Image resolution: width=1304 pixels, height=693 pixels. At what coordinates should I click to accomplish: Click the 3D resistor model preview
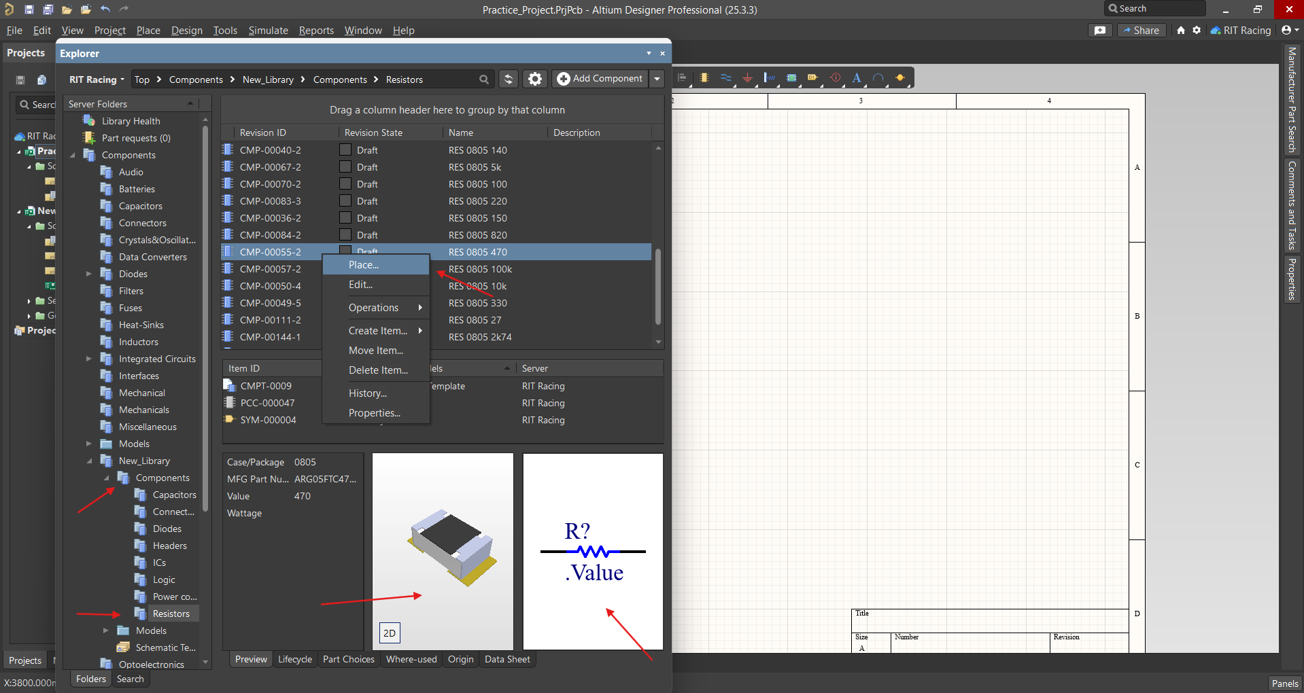click(x=443, y=551)
